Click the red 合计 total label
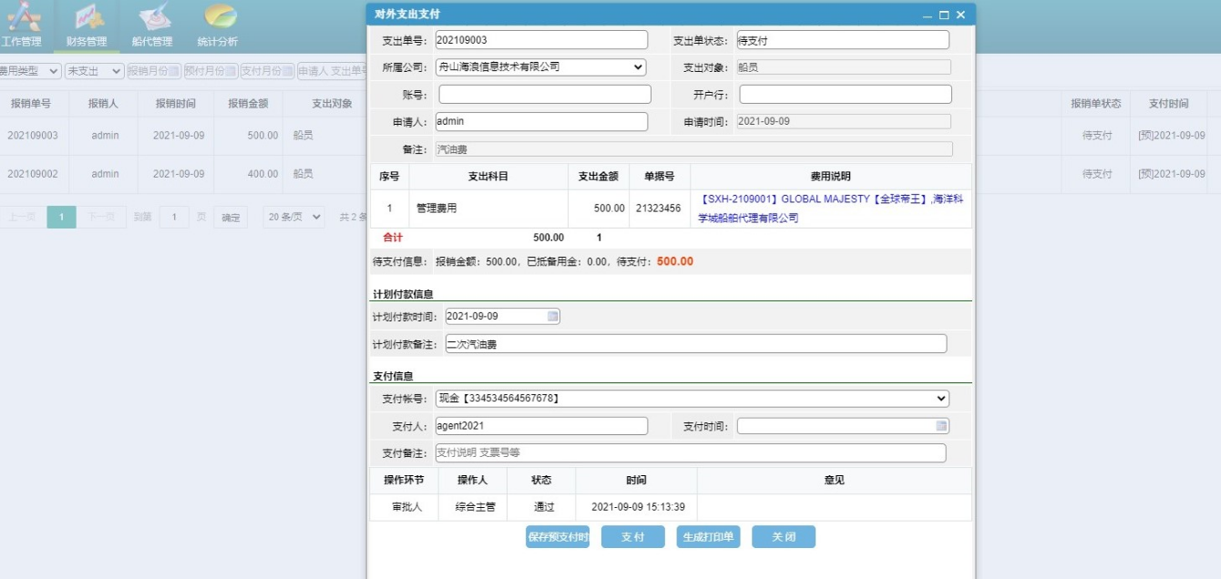Viewport: 1221px width, 579px height. point(392,238)
